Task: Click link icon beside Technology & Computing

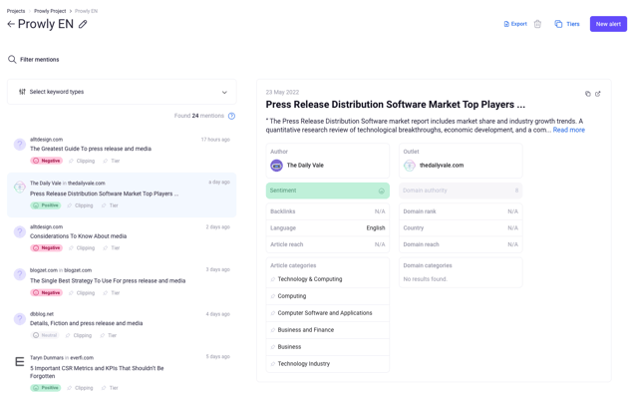Action: point(273,279)
